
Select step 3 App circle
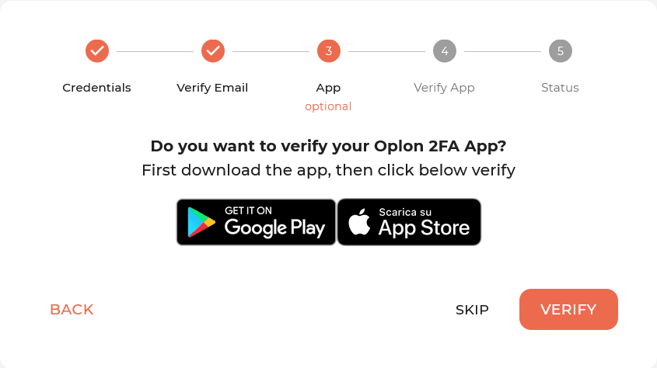point(329,51)
